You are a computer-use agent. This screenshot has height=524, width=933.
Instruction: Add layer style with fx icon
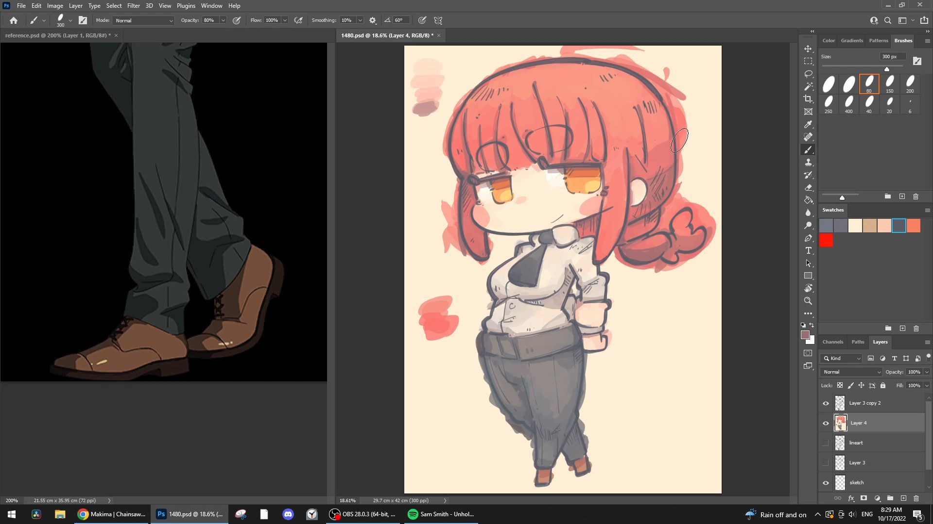tap(851, 498)
